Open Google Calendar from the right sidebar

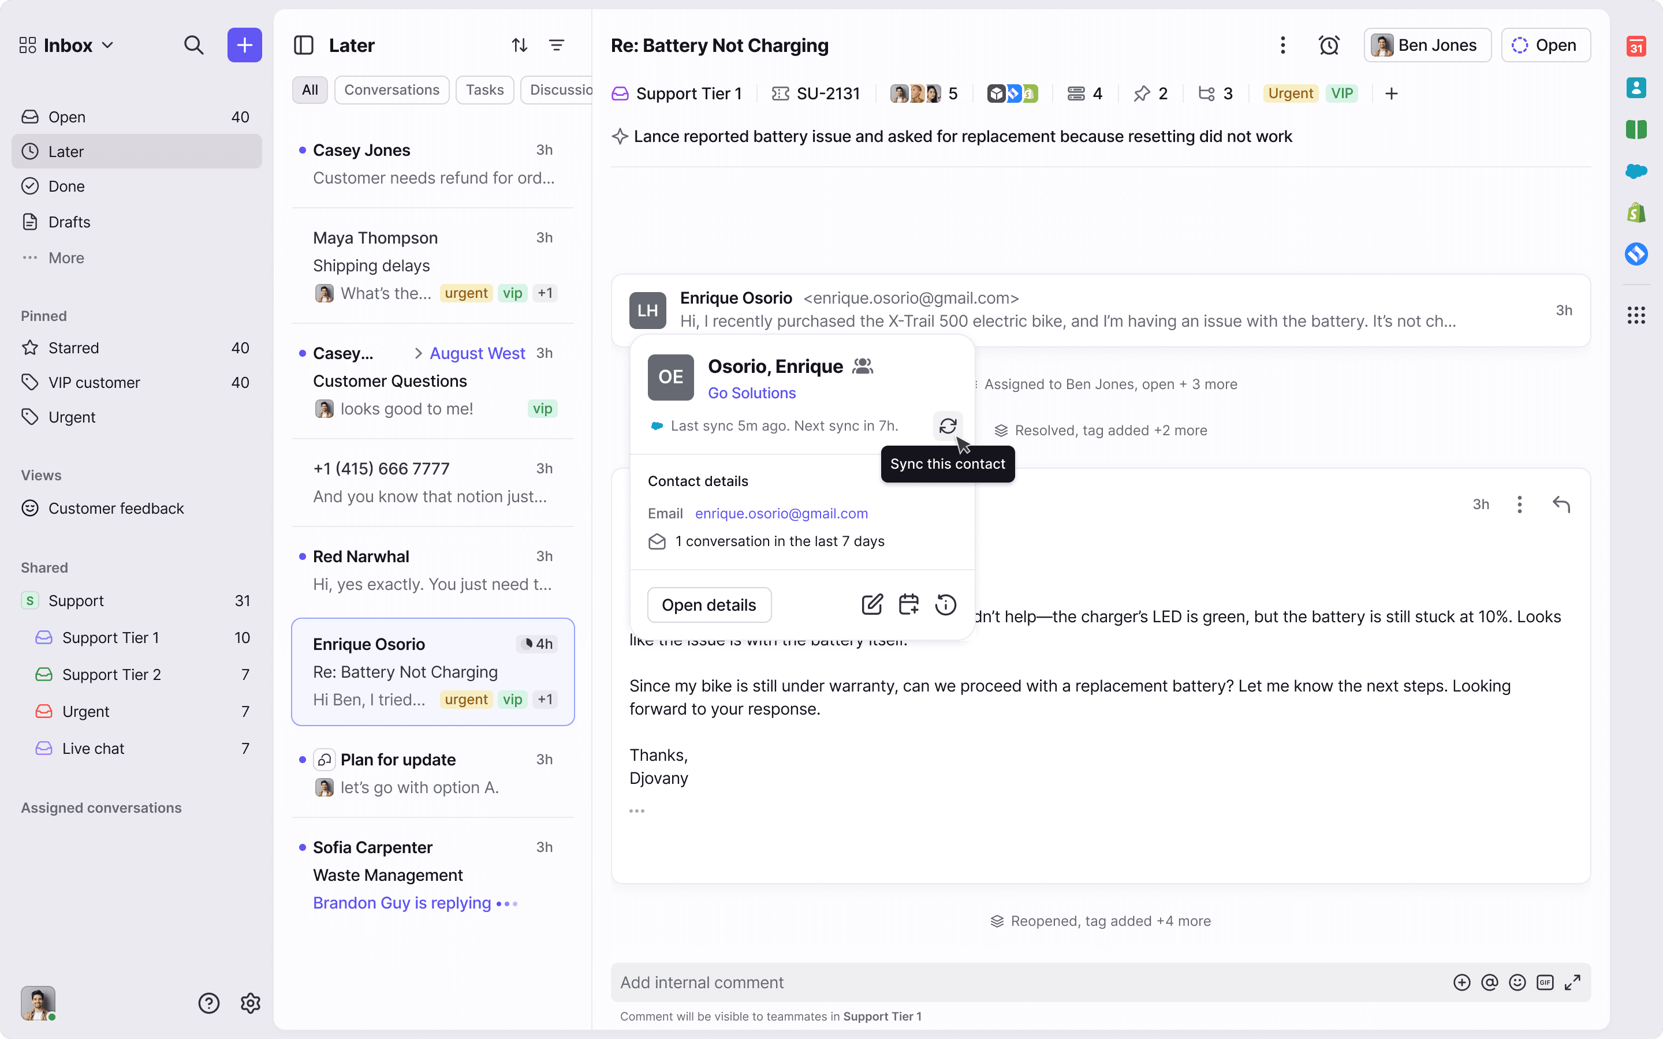click(x=1635, y=46)
